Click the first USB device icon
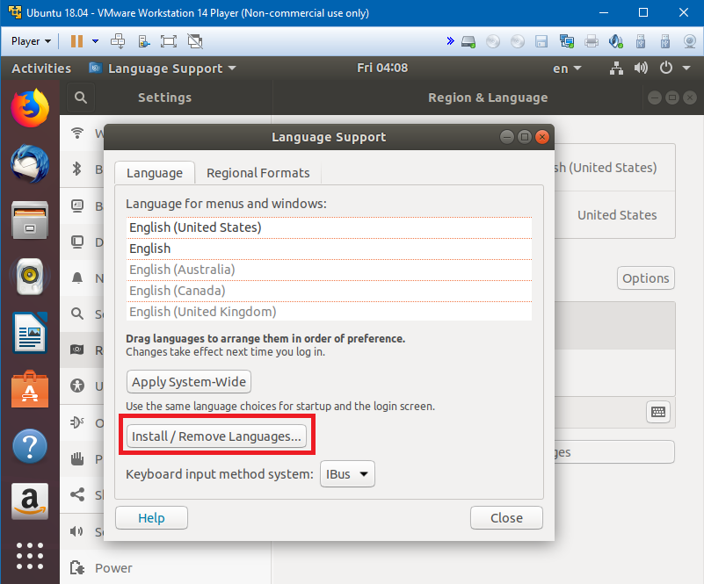Image resolution: width=704 pixels, height=584 pixels. [x=641, y=42]
